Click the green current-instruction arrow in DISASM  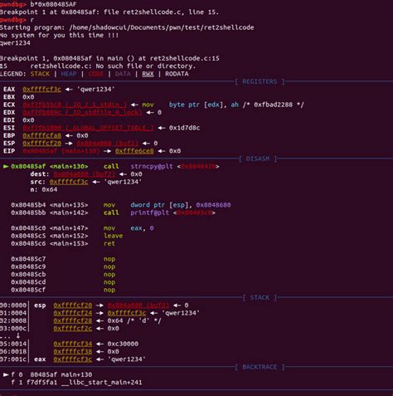6,166
